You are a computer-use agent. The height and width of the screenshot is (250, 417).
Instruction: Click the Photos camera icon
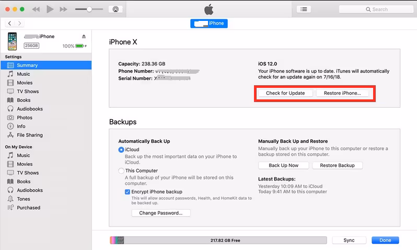(10, 117)
